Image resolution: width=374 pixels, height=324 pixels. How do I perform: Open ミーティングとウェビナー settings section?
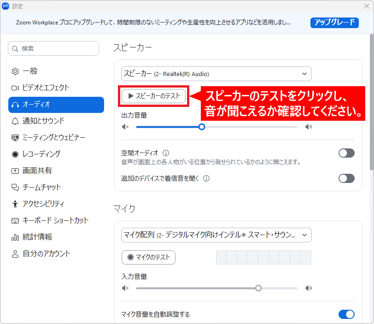[x=52, y=138]
